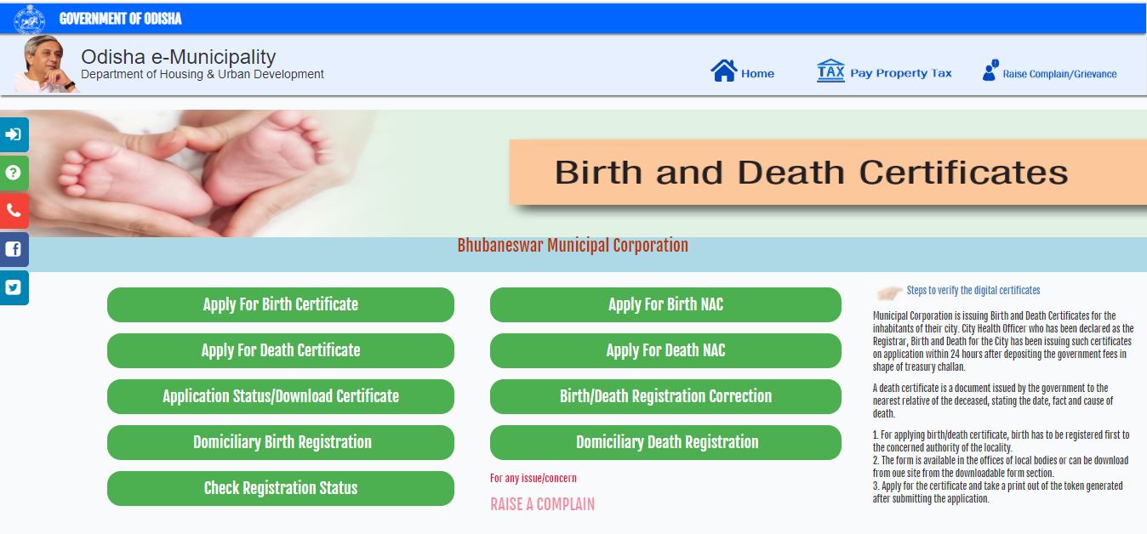
Task: Click the login icon in the side rail
Action: coord(14,134)
